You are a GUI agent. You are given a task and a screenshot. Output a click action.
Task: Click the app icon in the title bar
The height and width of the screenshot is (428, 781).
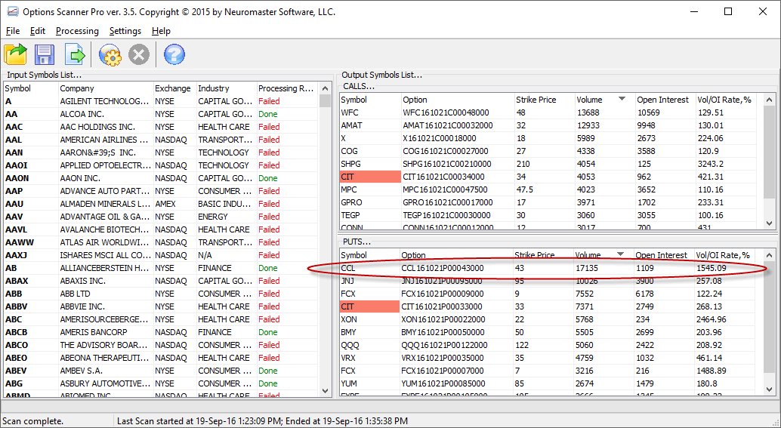[x=11, y=11]
